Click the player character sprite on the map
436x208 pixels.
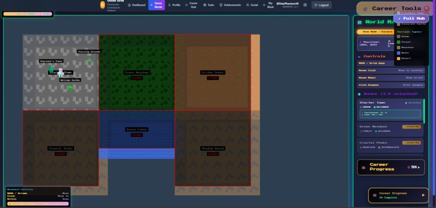(61, 72)
